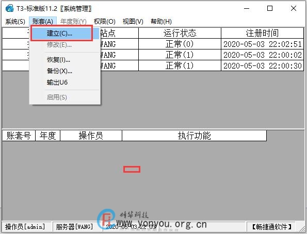Maximize the system management window
Screen dimensions: 307x234
pos(270,8)
